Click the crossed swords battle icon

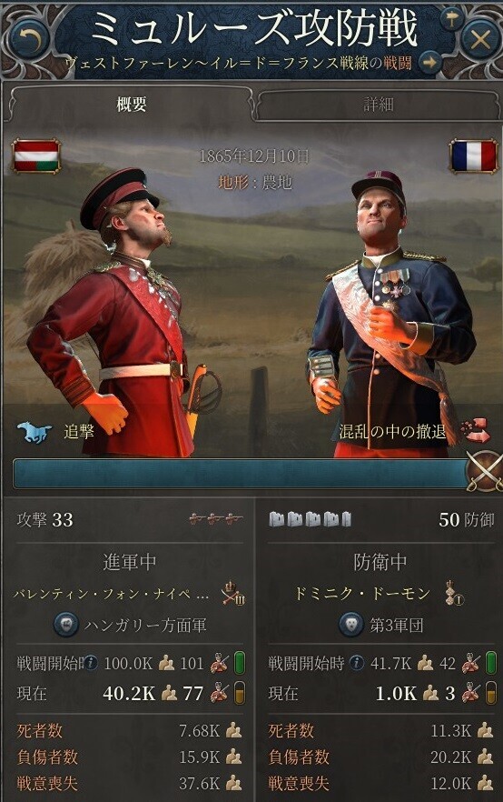483,471
